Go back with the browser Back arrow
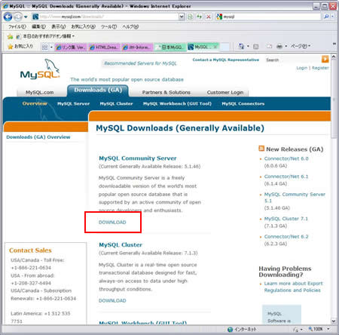The width and height of the screenshot is (339, 335). (x=8, y=17)
